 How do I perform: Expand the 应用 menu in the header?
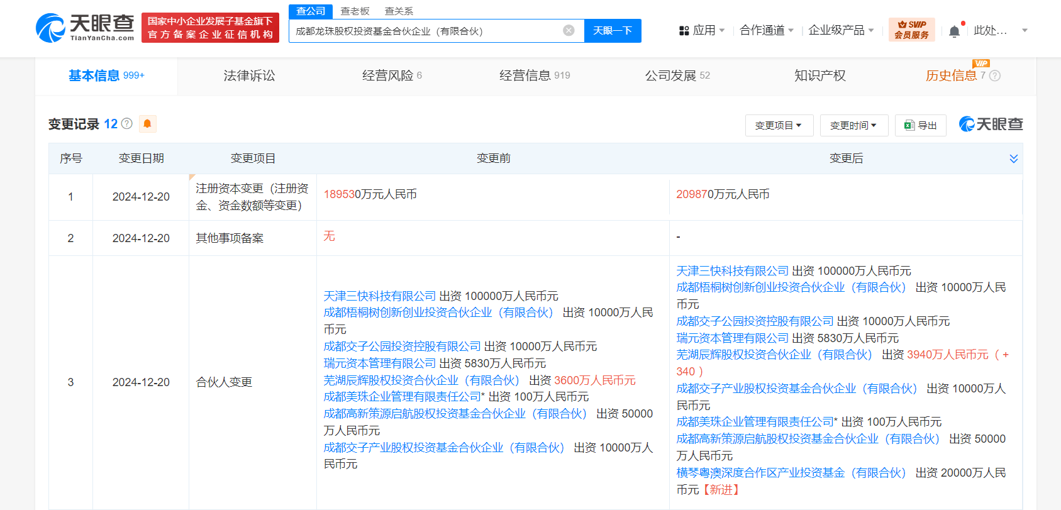[702, 30]
